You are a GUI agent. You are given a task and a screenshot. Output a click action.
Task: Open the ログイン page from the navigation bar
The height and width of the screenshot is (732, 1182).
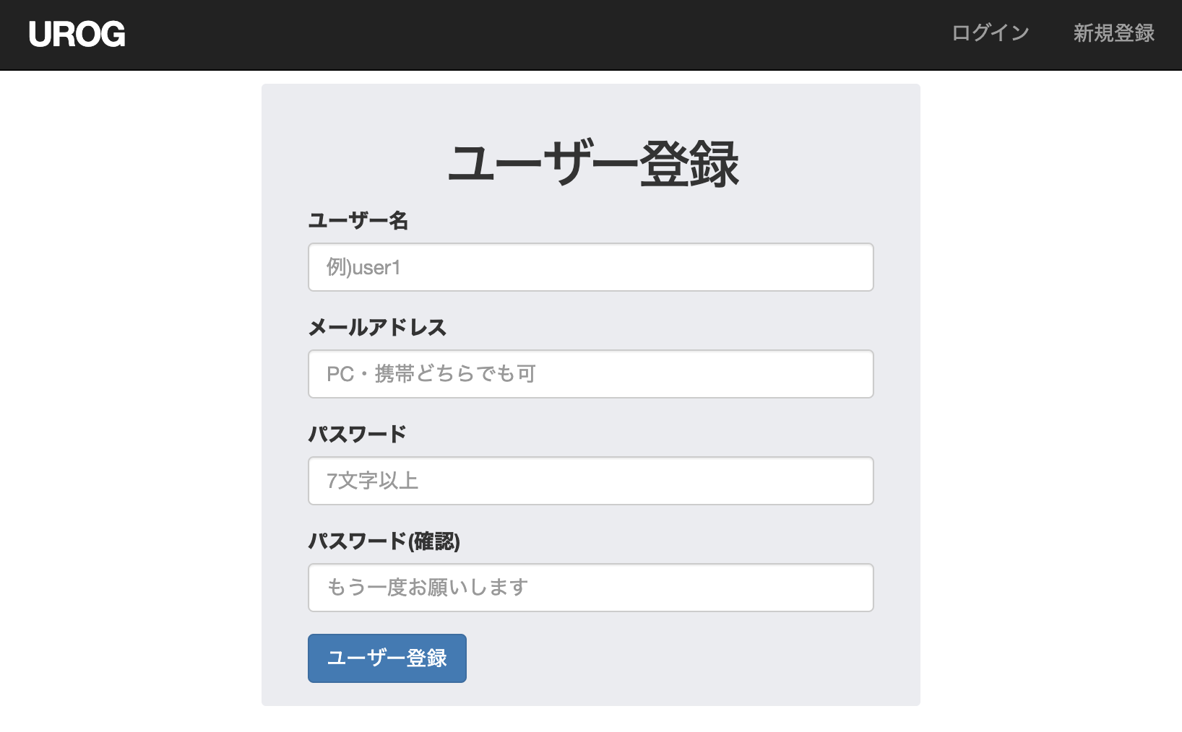[989, 32]
